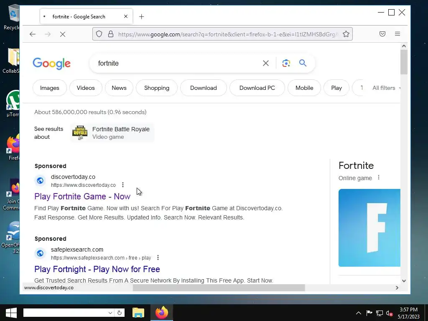Stop loading the page with the X button
The width and height of the screenshot is (428, 321).
click(63, 34)
